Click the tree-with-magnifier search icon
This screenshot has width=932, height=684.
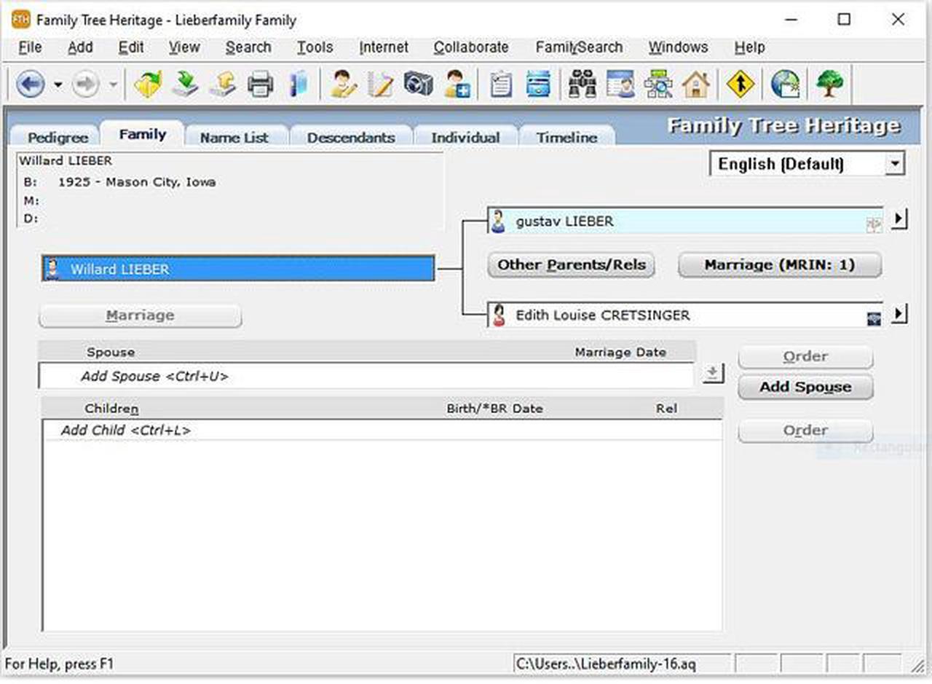[x=658, y=84]
